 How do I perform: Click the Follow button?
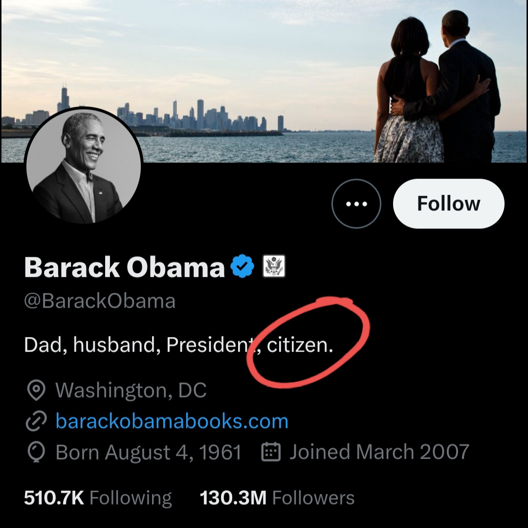448,204
